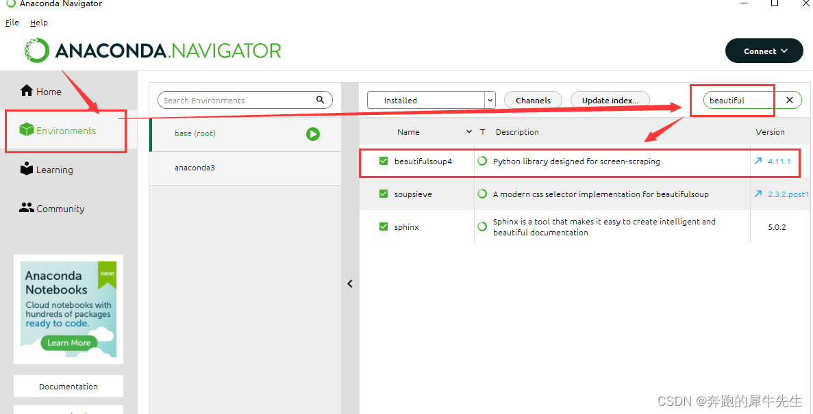The image size is (813, 414).
Task: Select the anaconda3 environment
Action: coord(246,168)
